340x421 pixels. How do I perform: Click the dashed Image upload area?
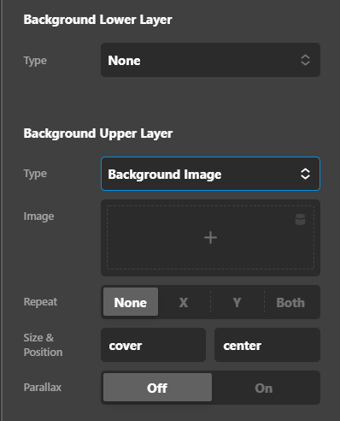pyautogui.click(x=210, y=238)
